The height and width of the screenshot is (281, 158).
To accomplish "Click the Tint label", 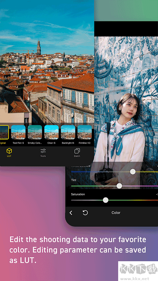I will 74,180.
